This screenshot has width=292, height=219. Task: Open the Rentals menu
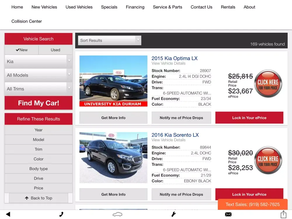point(228,7)
